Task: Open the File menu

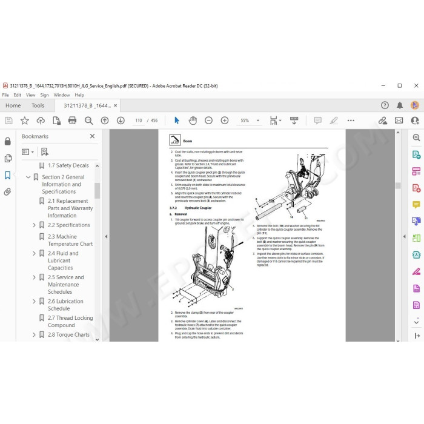Action: click(x=5, y=95)
